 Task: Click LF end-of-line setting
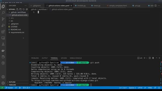pyautogui.click(x=145, y=88)
